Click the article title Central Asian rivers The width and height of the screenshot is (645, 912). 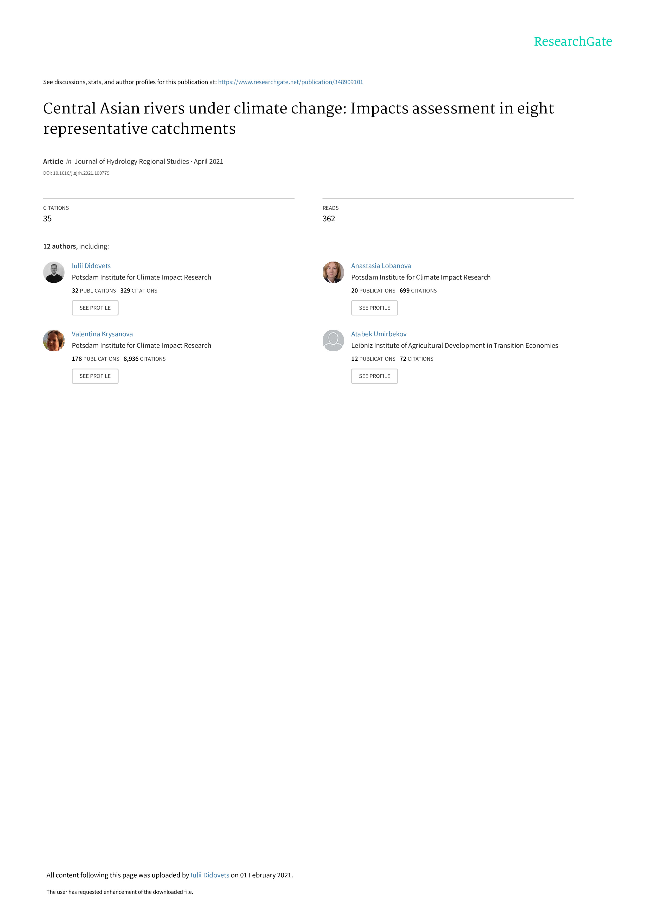tap(298, 118)
